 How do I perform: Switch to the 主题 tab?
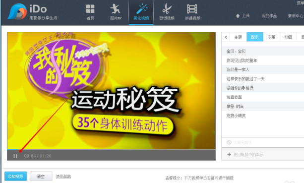pyautogui.click(x=238, y=37)
